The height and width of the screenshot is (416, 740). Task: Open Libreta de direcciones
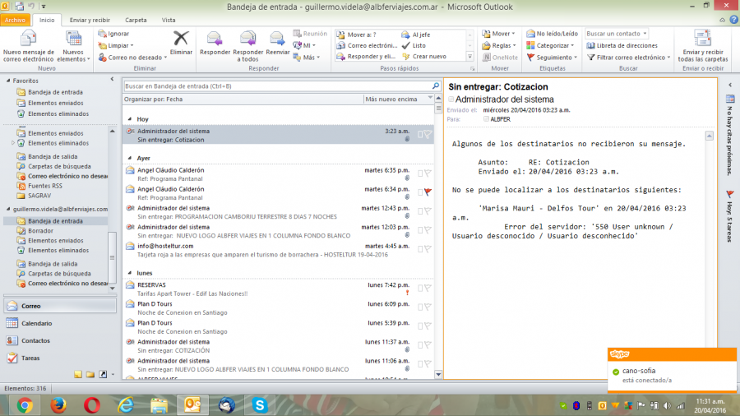[x=622, y=45]
